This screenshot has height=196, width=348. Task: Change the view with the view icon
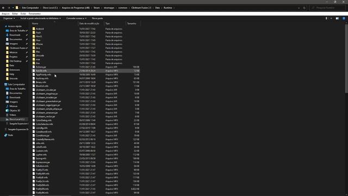click(326, 19)
